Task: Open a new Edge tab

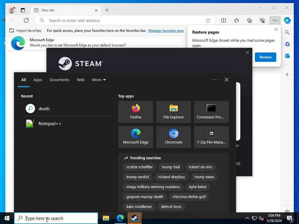Action: point(107,10)
